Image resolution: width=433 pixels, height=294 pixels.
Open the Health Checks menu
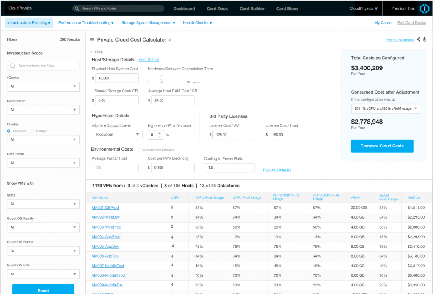click(x=197, y=22)
